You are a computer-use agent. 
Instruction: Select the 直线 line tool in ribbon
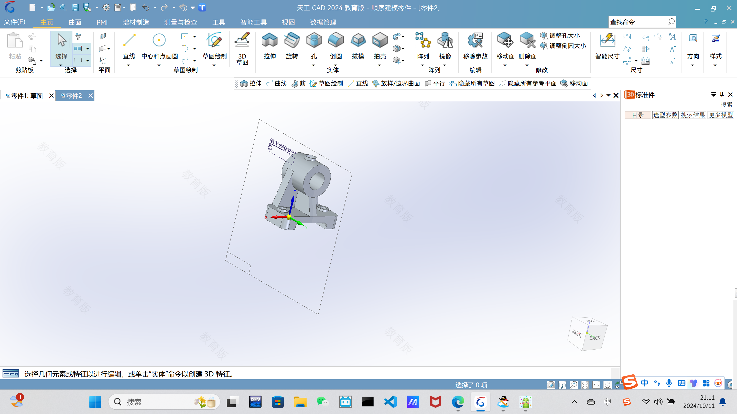point(129,46)
